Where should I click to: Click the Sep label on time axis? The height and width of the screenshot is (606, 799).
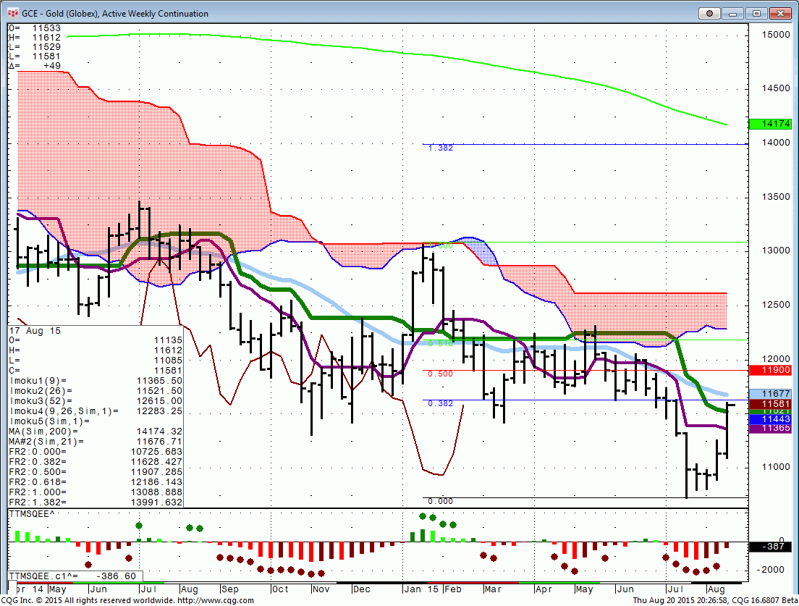(x=230, y=589)
